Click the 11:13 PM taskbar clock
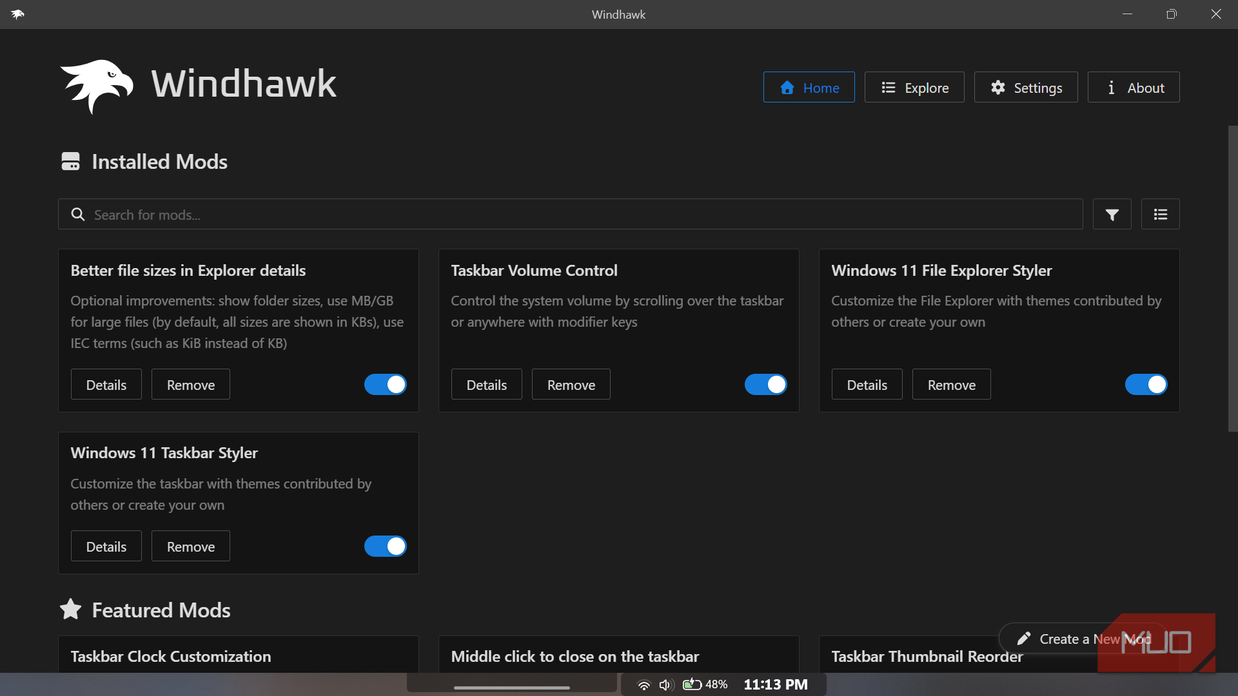The image size is (1238, 696). [776, 684]
